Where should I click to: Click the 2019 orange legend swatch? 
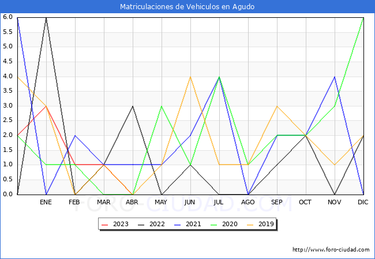point(250,224)
